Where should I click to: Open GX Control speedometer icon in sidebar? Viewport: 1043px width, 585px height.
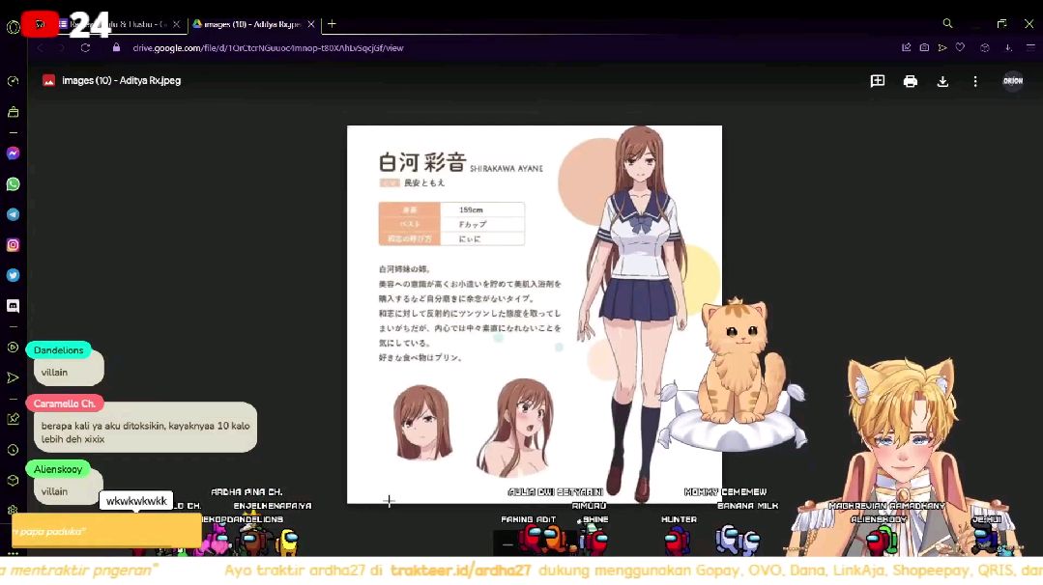tap(13, 81)
